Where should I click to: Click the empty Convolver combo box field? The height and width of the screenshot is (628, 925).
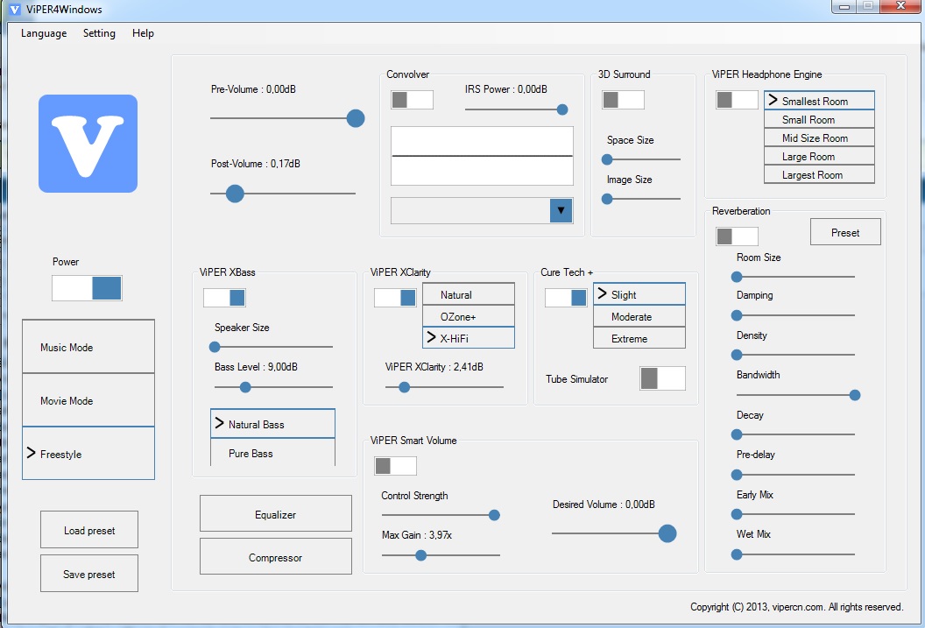pyautogui.click(x=470, y=210)
